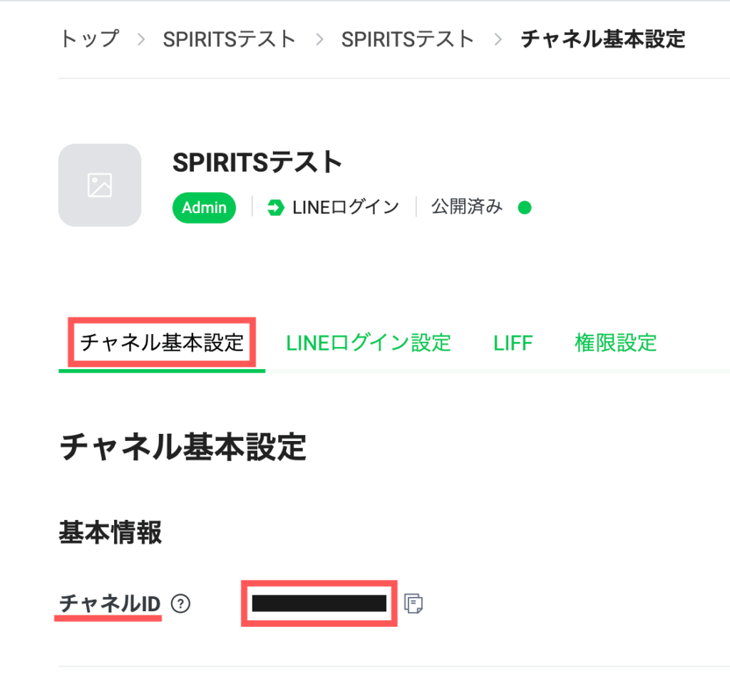The image size is (730, 676).
Task: Click the 公開済み status label
Action: tap(467, 208)
